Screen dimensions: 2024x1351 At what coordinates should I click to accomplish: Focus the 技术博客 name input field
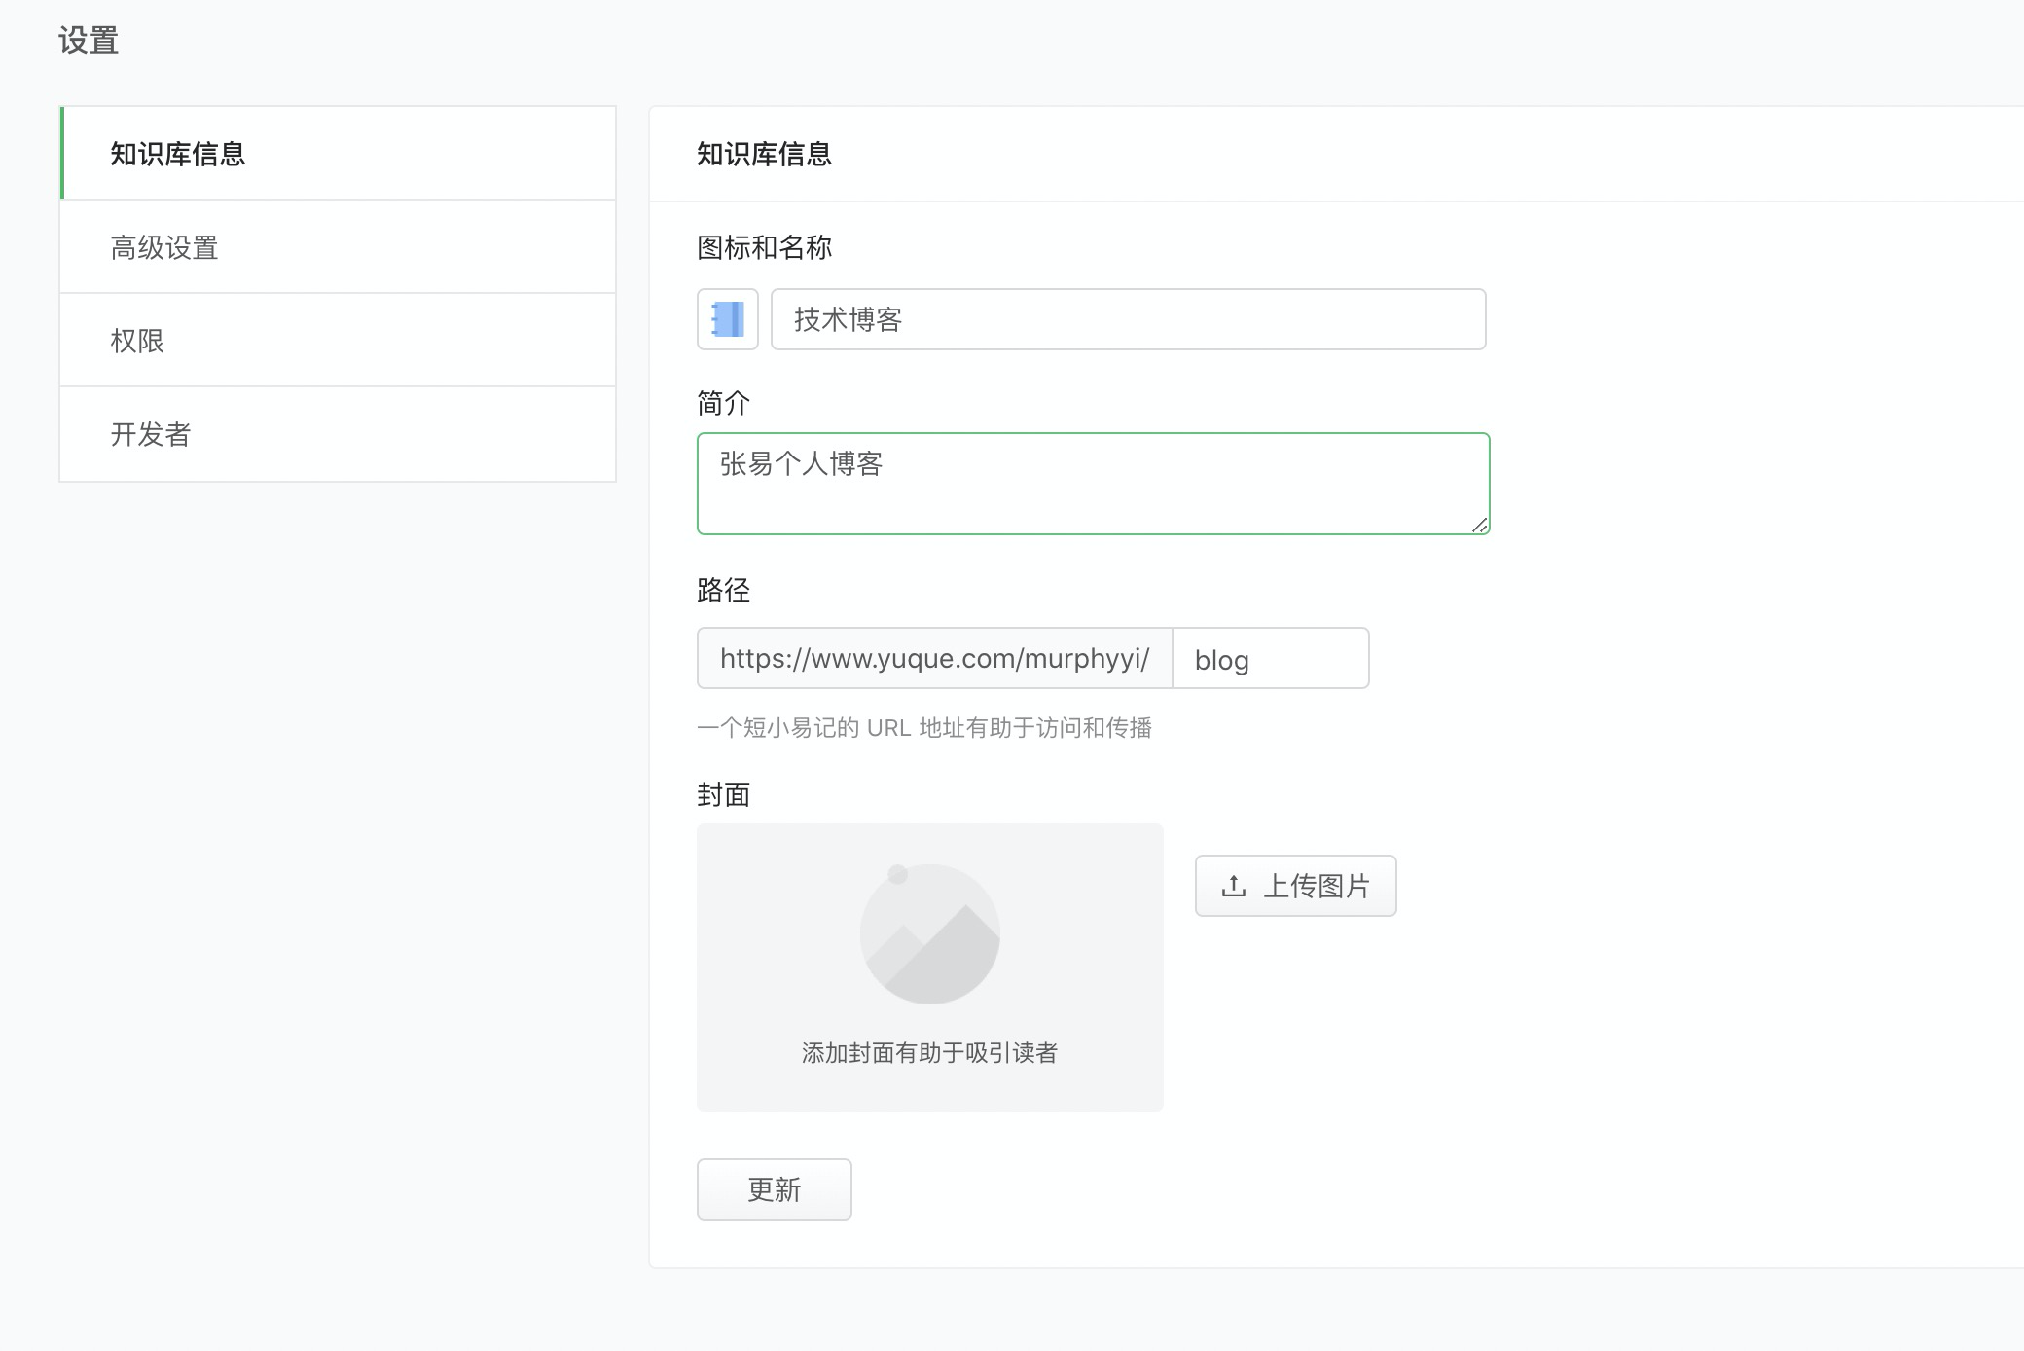[x=1129, y=319]
